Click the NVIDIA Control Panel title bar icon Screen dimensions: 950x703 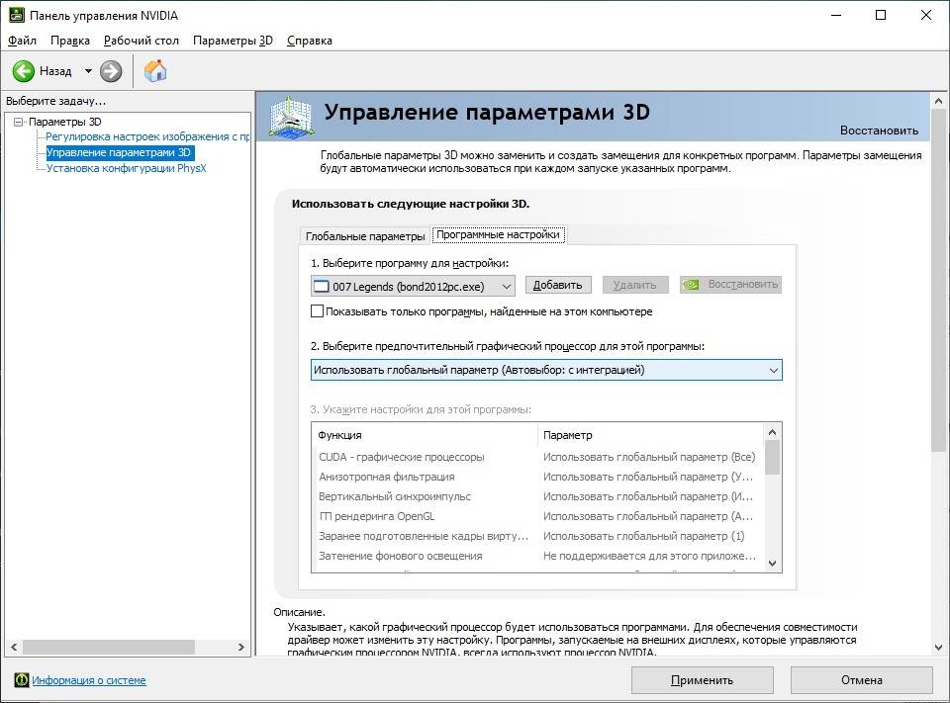[15, 16]
